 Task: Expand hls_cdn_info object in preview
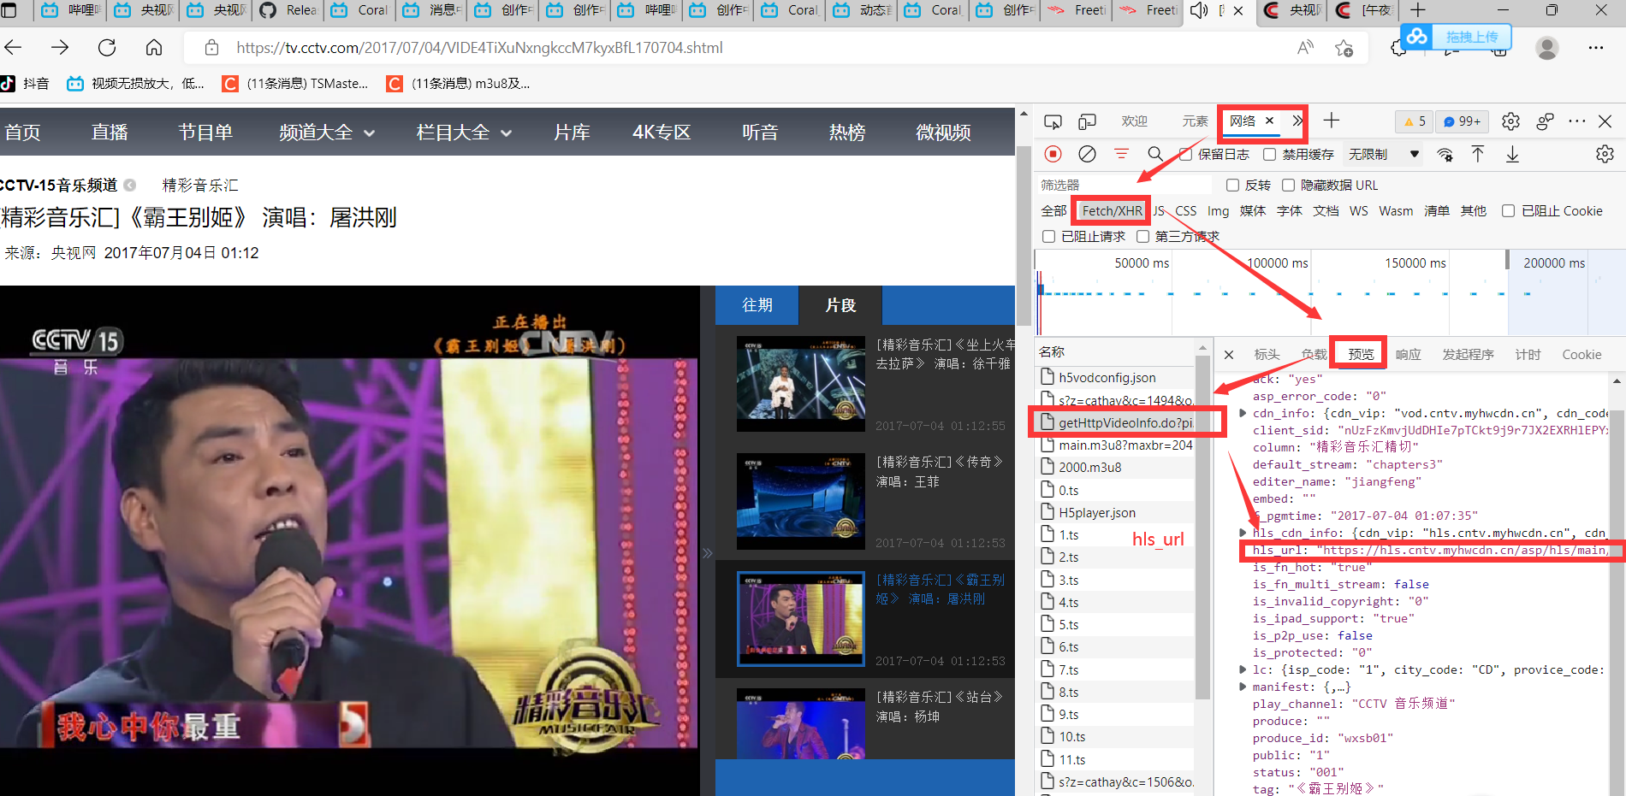tap(1243, 533)
